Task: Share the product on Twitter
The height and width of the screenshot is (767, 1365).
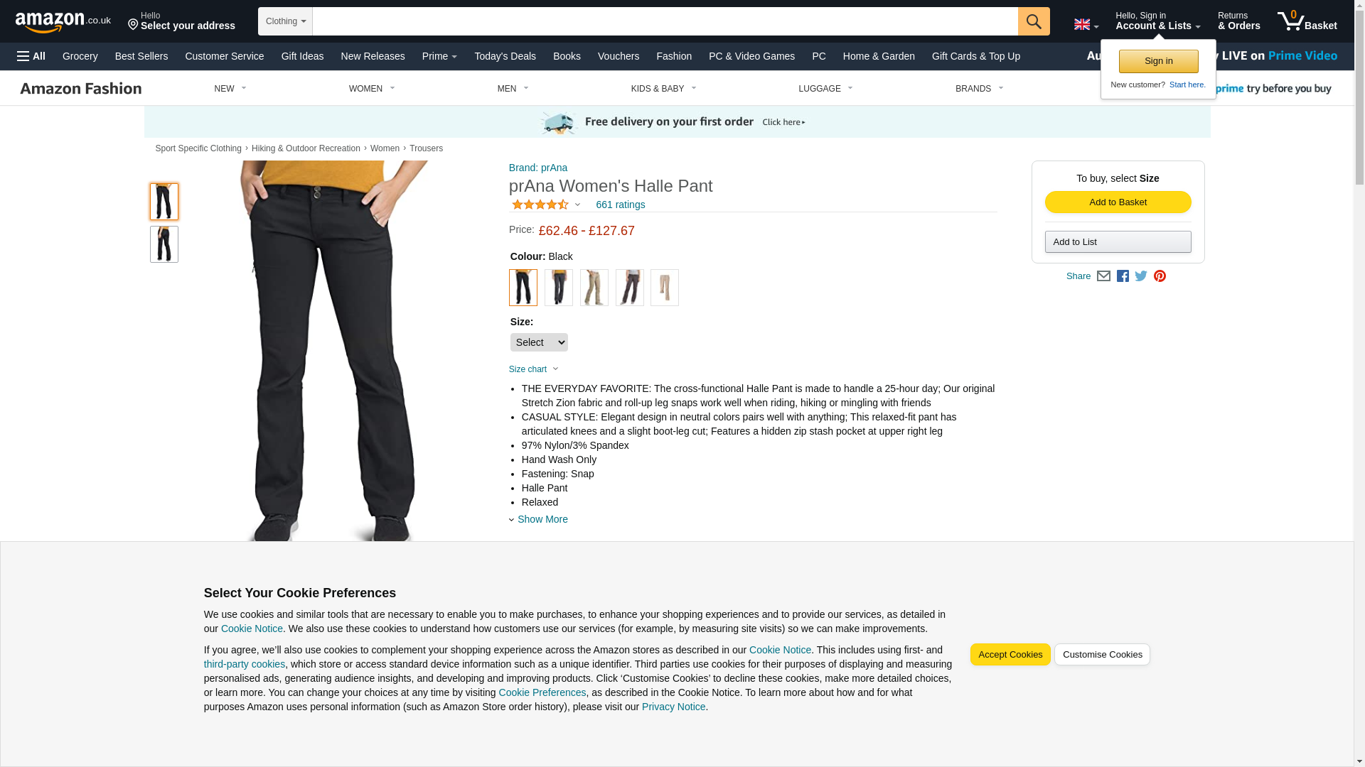Action: [x=1141, y=276]
